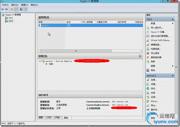
Task: Open 虚拟交换机管理器 (Virtual Switch Manager)
Action: (x=160, y=36)
